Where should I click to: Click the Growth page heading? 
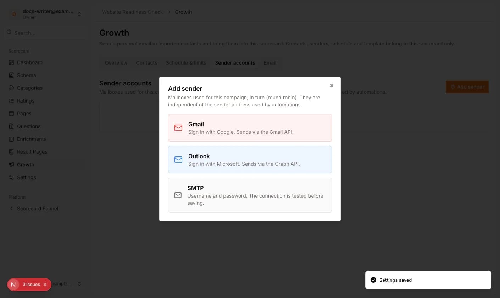coord(114,33)
